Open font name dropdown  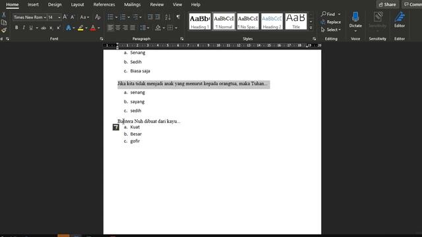coord(45,18)
